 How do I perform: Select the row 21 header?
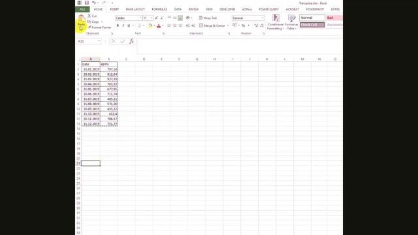[78, 163]
